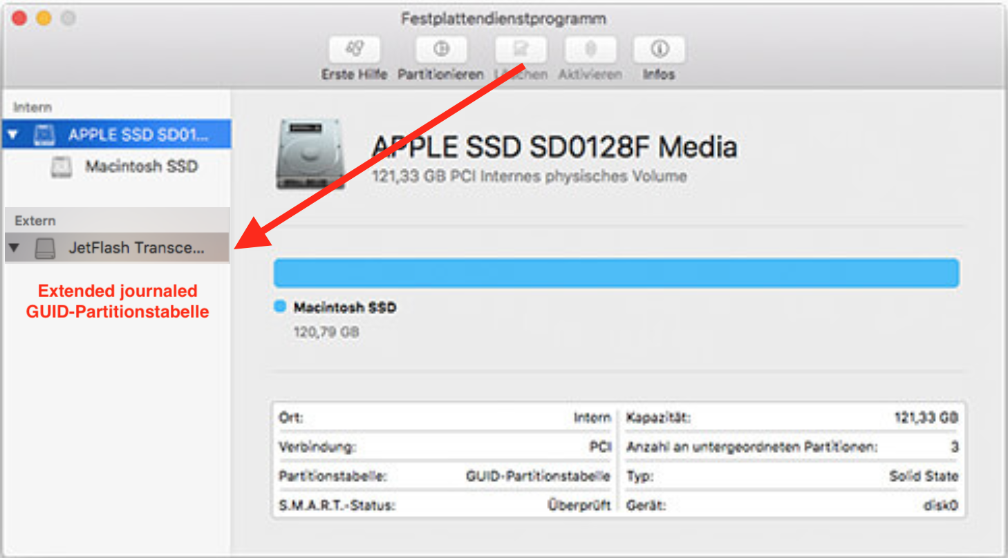
Task: Click the blue Macintosh SSD usage bar
Action: (616, 273)
